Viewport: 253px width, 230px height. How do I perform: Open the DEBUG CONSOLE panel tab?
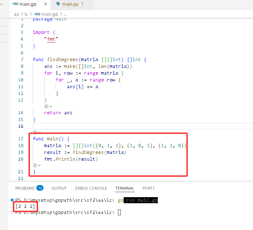pyautogui.click(x=91, y=188)
